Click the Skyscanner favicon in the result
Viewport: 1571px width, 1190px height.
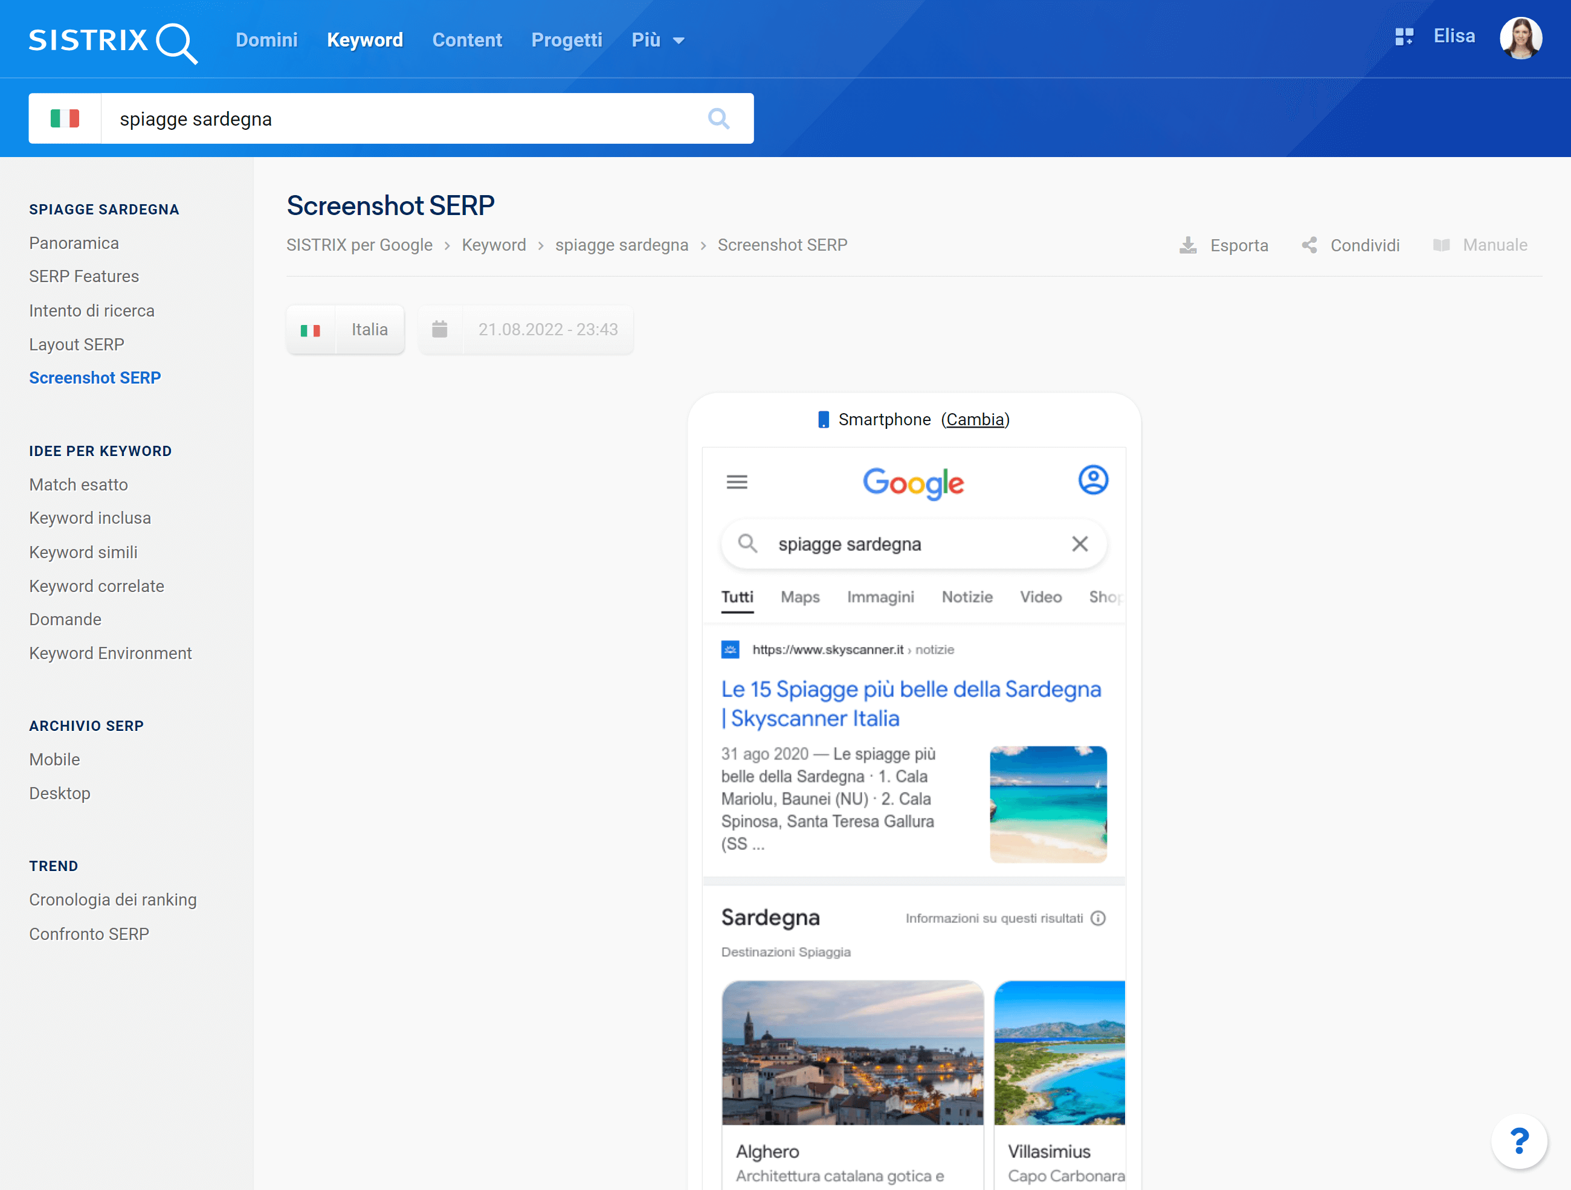click(730, 650)
